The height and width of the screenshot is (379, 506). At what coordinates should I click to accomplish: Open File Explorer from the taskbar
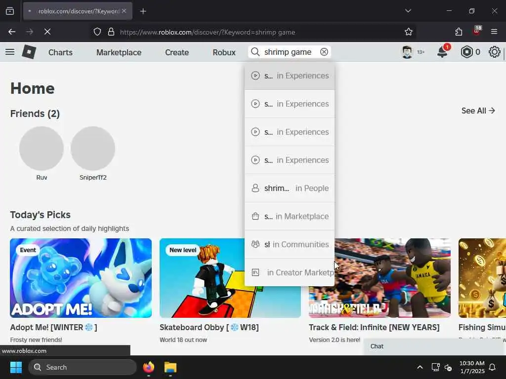170,367
